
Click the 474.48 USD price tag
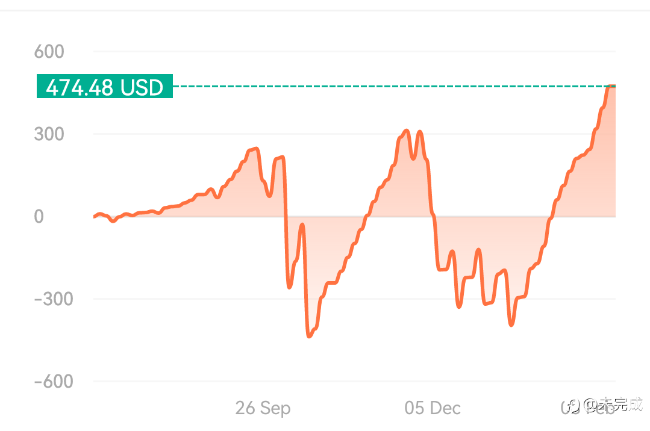(104, 87)
